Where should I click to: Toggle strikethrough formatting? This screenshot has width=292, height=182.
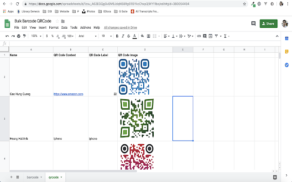(129, 36)
